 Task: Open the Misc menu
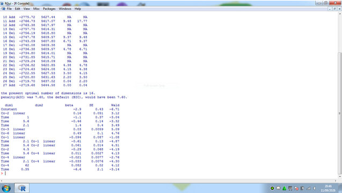tap(37, 9)
